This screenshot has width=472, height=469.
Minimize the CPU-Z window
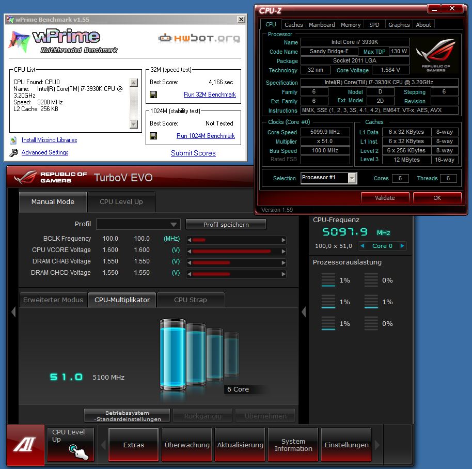pyautogui.click(x=434, y=9)
